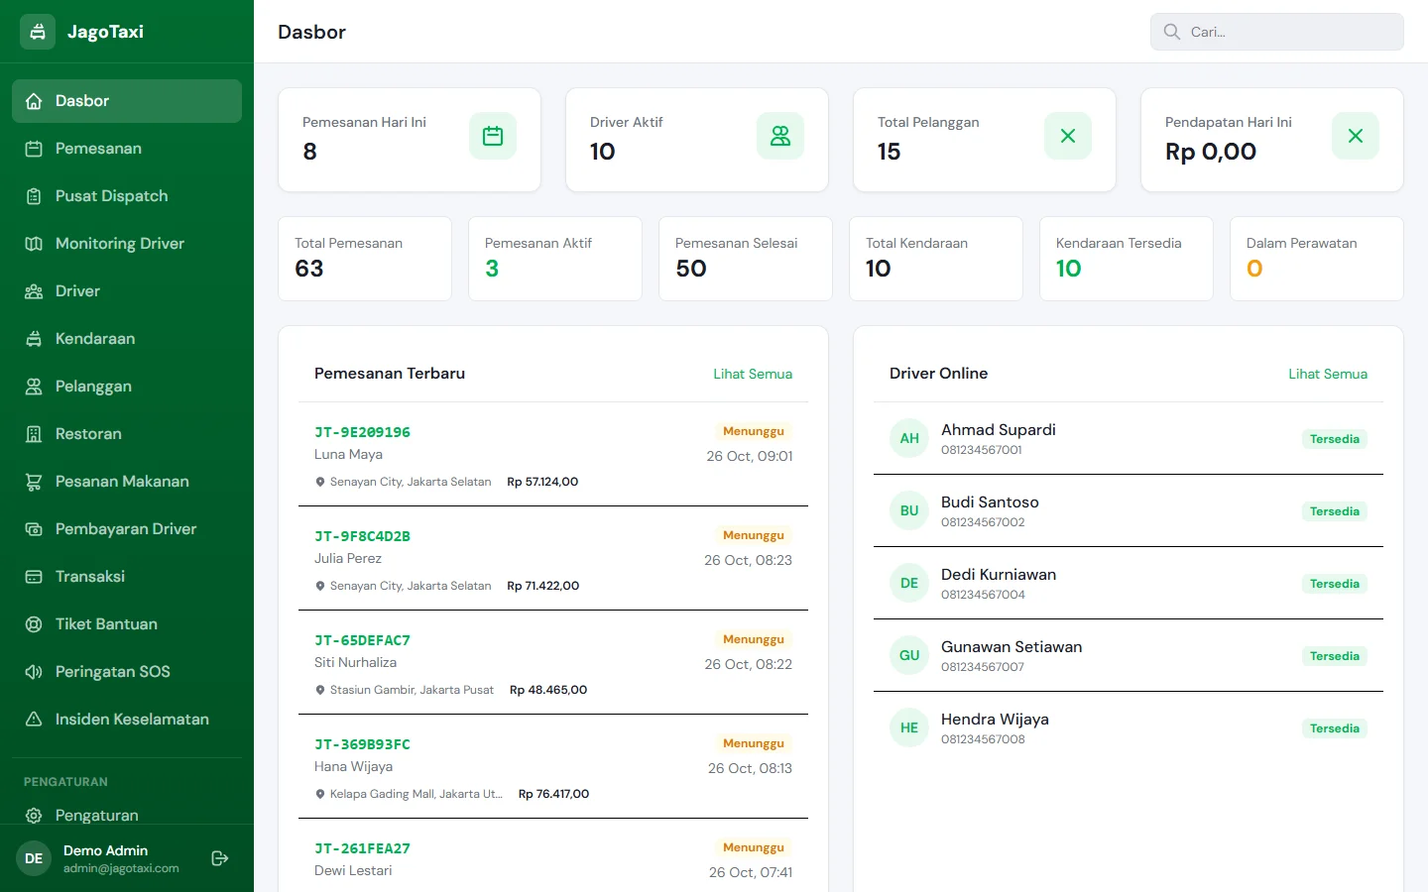This screenshot has height=892, width=1428.
Task: Click Tersedia badge for Dedi Kurniawan
Action: [x=1335, y=584]
